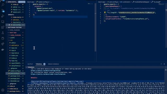Click left editor vertical scrollbar
The height and width of the screenshot is (94, 167).
pyautogui.click(x=96, y=27)
